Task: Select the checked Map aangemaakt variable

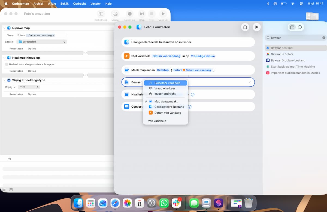Action: click(x=165, y=101)
